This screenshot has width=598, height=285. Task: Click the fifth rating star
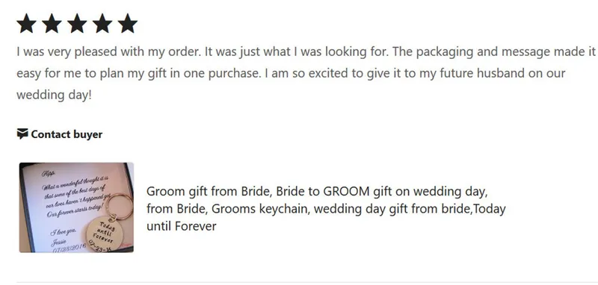click(127, 24)
